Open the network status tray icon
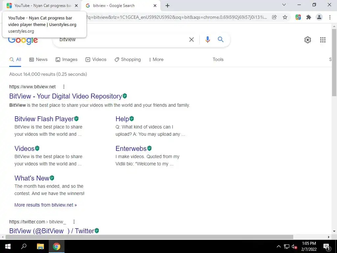This screenshot has width=337, height=253. tap(287, 246)
